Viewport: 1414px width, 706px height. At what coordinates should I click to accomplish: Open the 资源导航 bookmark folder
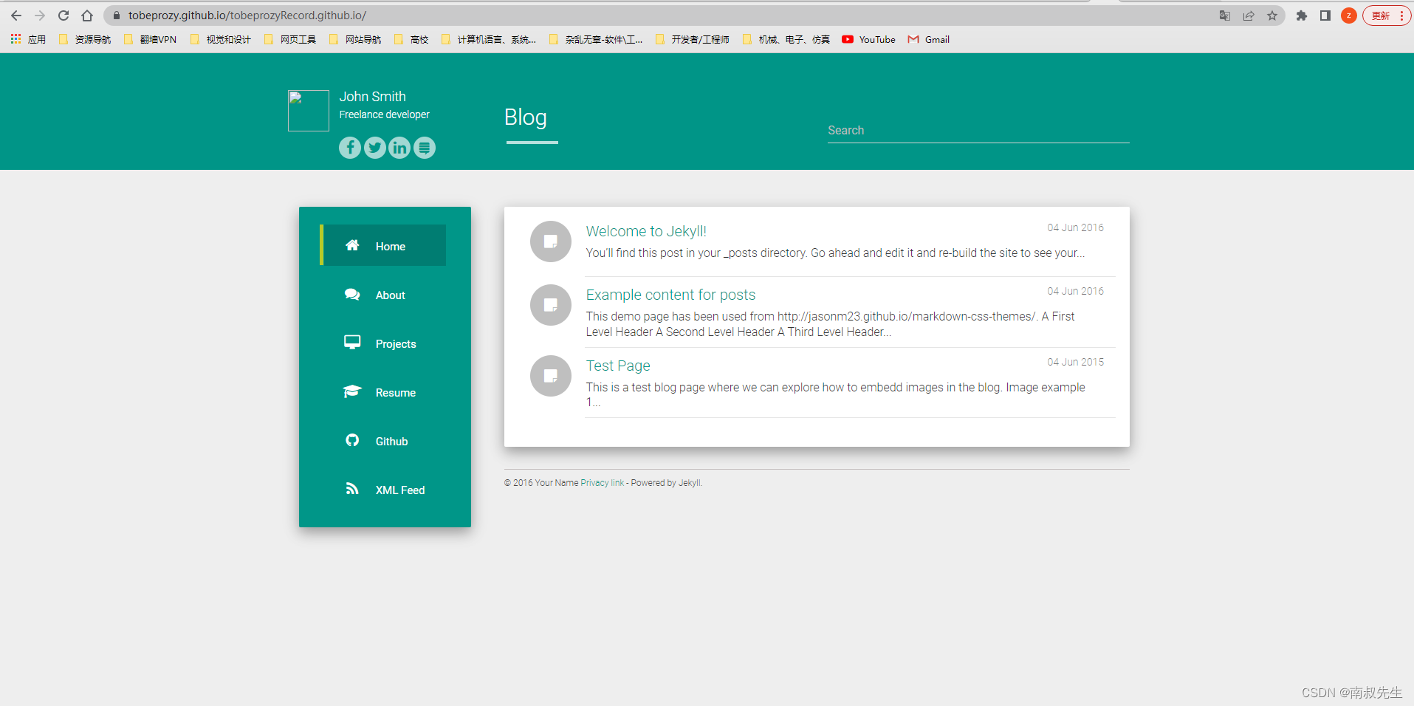[85, 40]
